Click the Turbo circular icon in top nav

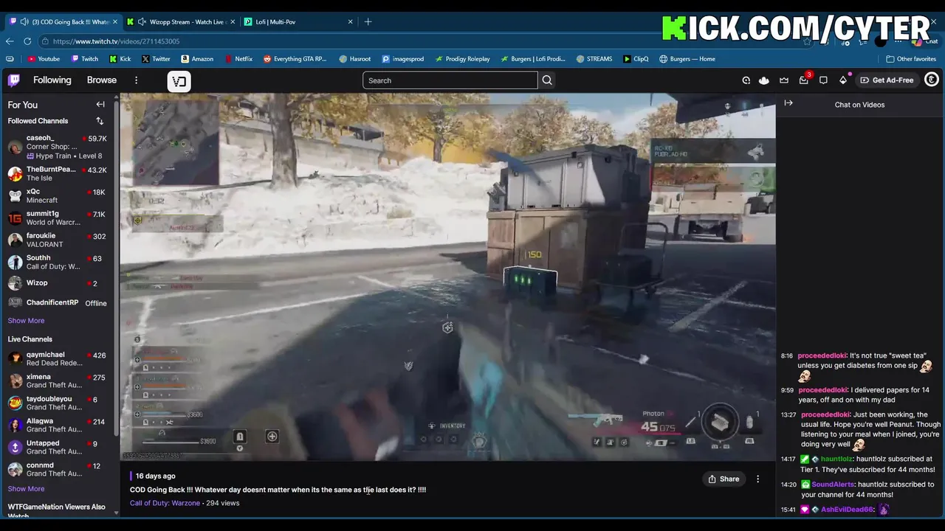click(746, 80)
